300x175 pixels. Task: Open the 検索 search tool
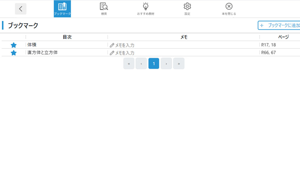tap(104, 9)
